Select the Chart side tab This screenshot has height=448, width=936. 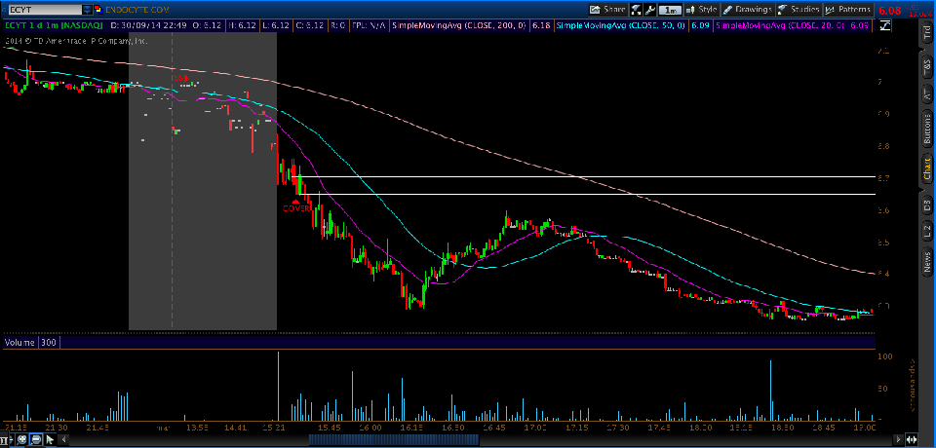pos(926,168)
